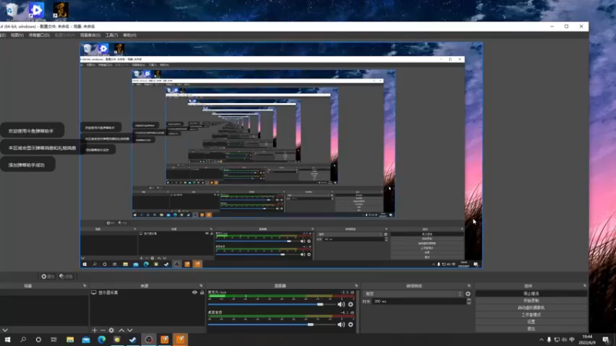Viewport: 616px width, 346px height.
Task: Undock the Audio Mixer panel
Action: 357,285
